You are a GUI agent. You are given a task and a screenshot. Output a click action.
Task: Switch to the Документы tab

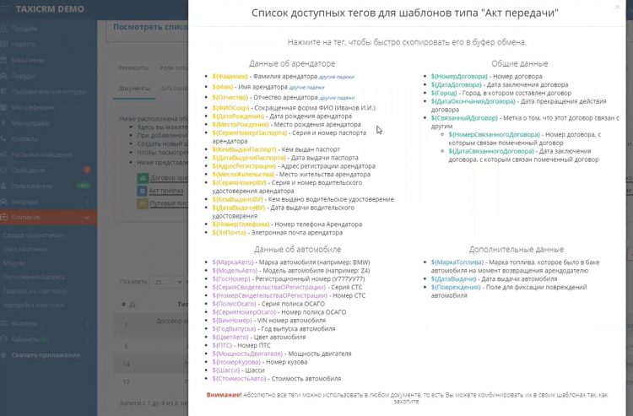[135, 89]
